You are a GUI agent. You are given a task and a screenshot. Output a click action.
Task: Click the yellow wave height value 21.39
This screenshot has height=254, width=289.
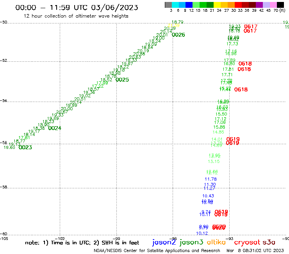tap(174, 25)
